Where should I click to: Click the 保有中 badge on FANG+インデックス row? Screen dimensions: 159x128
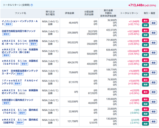pyautogui.click(x=18, y=83)
